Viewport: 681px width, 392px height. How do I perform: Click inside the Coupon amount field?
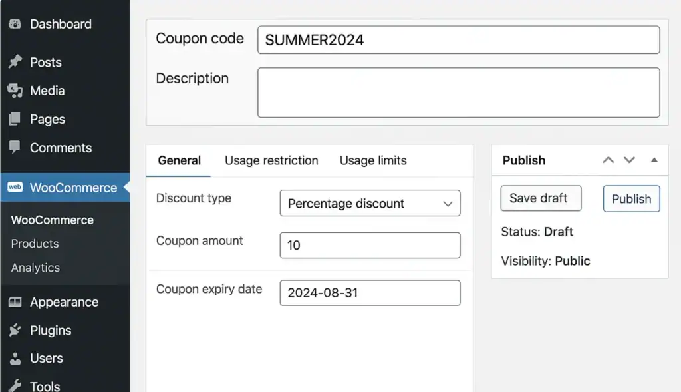pyautogui.click(x=370, y=245)
